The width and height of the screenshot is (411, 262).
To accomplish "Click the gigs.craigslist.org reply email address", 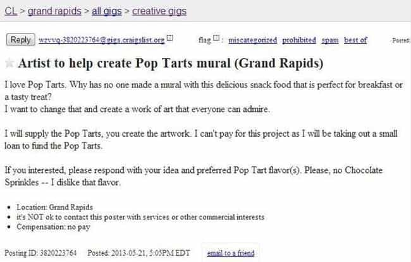I will tap(102, 40).
